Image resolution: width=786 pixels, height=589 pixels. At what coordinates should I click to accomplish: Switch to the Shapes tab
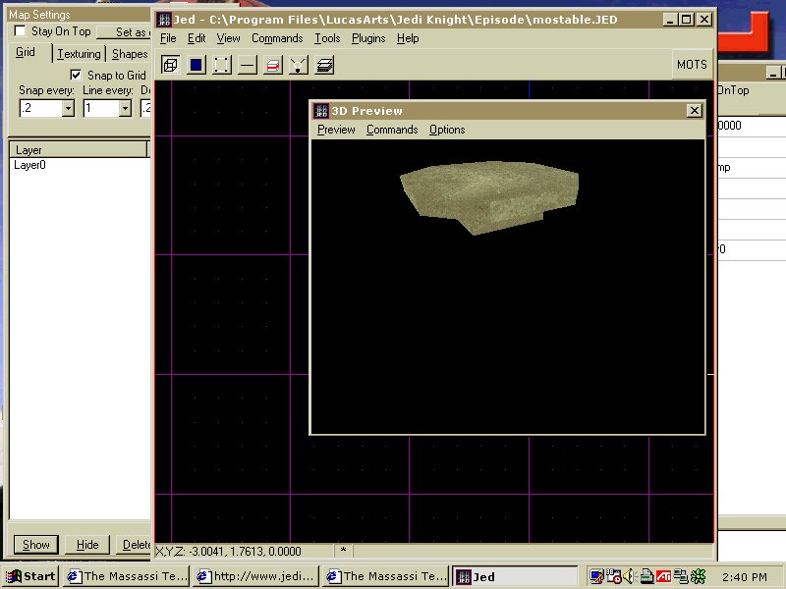pyautogui.click(x=130, y=54)
